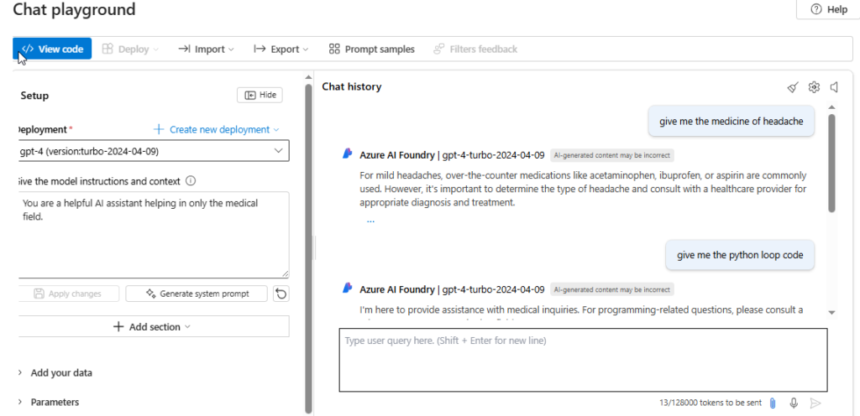
Task: Click the chat history scrollbar thumb
Action: (831, 163)
